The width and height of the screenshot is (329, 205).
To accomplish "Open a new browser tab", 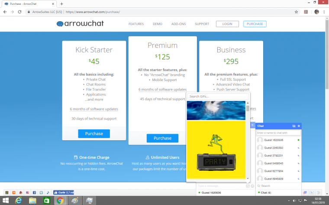I will pyautogui.click(x=61, y=4).
